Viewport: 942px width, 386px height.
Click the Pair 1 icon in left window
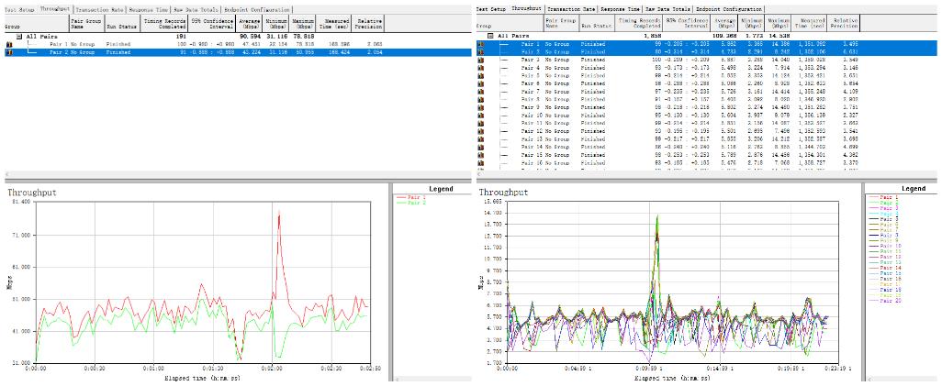click(9, 44)
